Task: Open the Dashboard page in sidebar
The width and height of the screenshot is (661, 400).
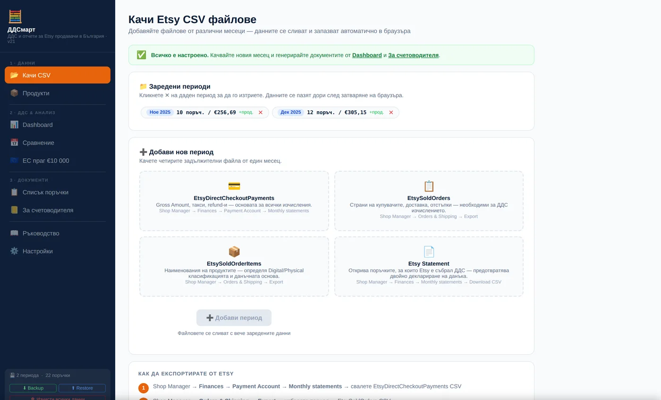Action: [x=58, y=125]
